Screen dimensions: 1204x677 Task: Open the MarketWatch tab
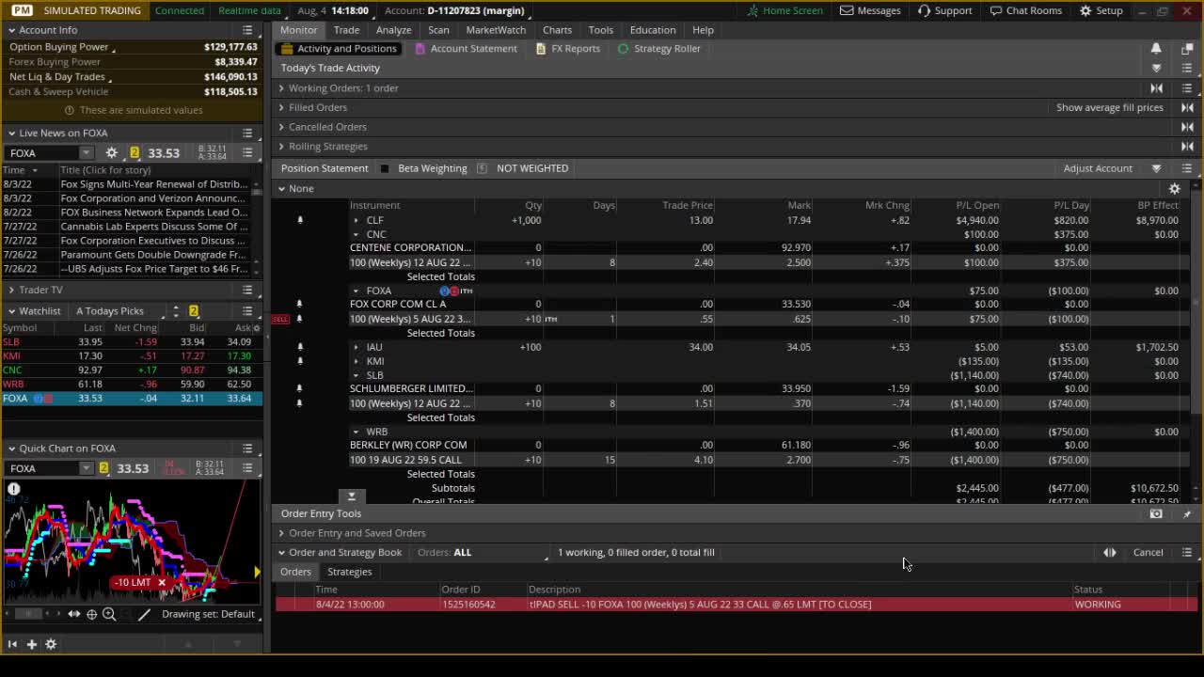(496, 30)
